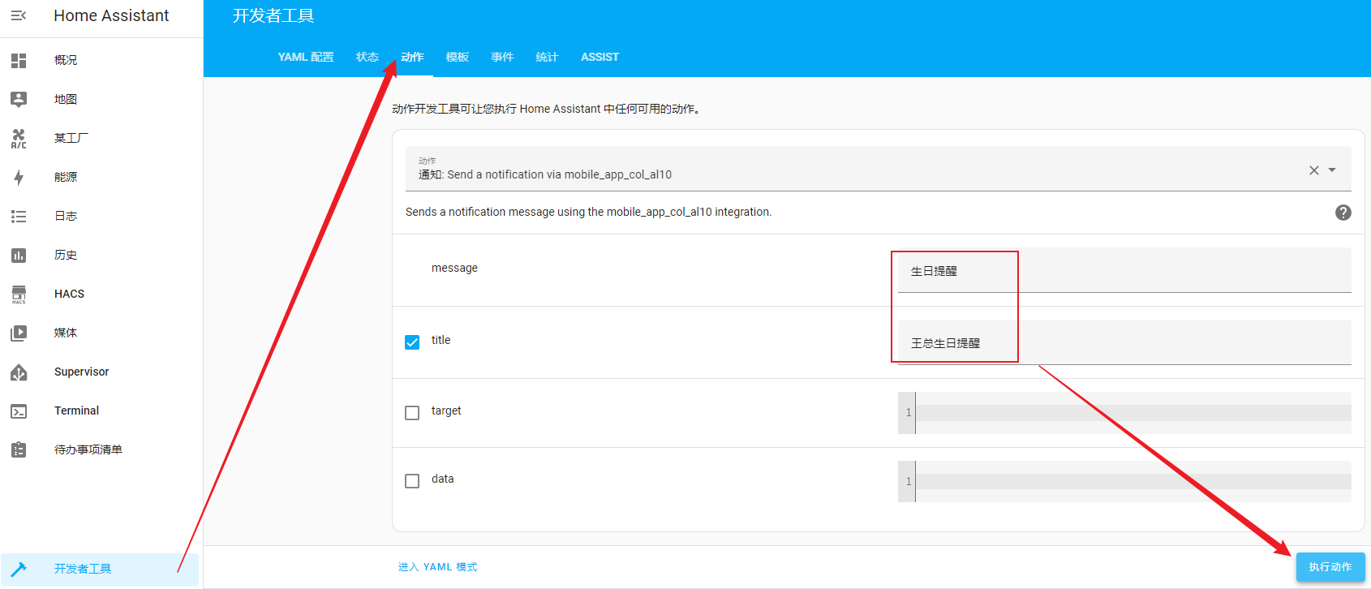This screenshot has height=589, width=1371.
Task: Uncheck the title field checkbox
Action: tap(412, 342)
